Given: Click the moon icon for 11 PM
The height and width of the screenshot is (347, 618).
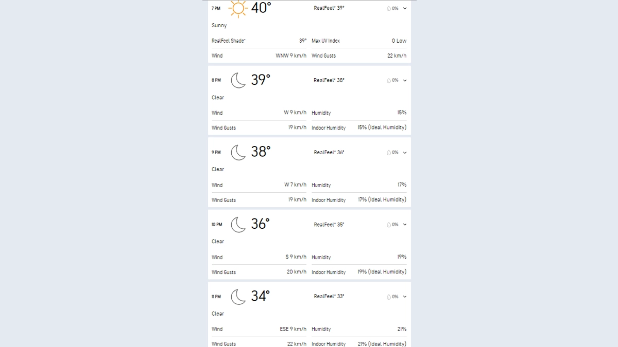Looking at the screenshot, I should (x=238, y=297).
